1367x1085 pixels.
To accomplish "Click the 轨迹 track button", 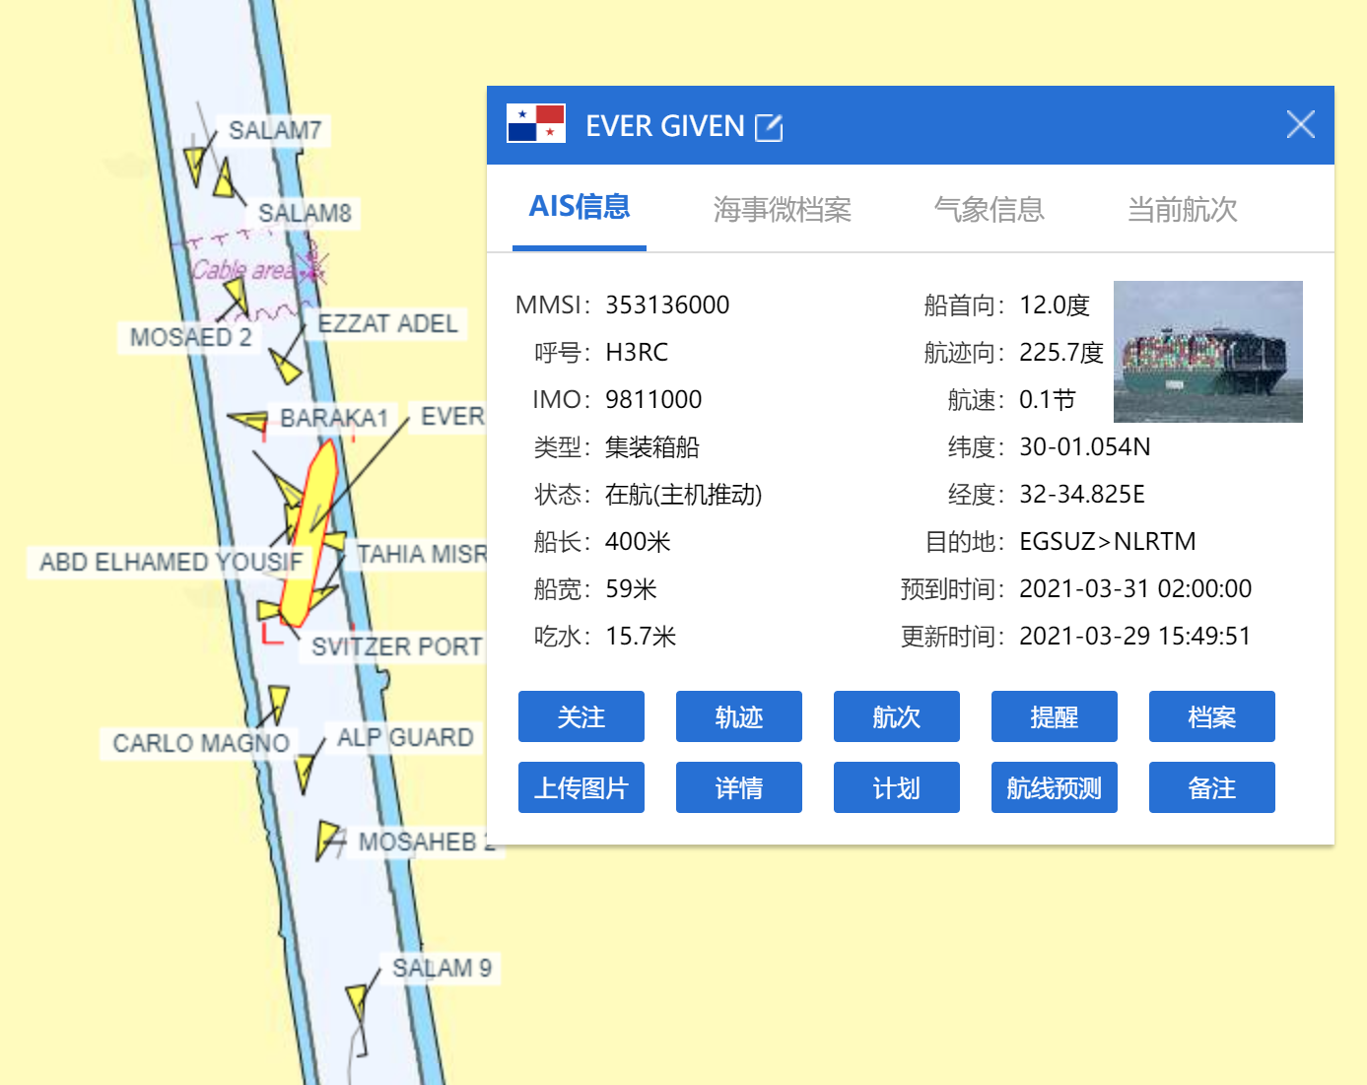I will (738, 716).
